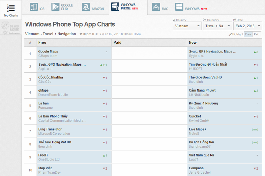Screen dimensions: 265x176
Task: Click the Windows store icon
Action: (x=179, y=7)
